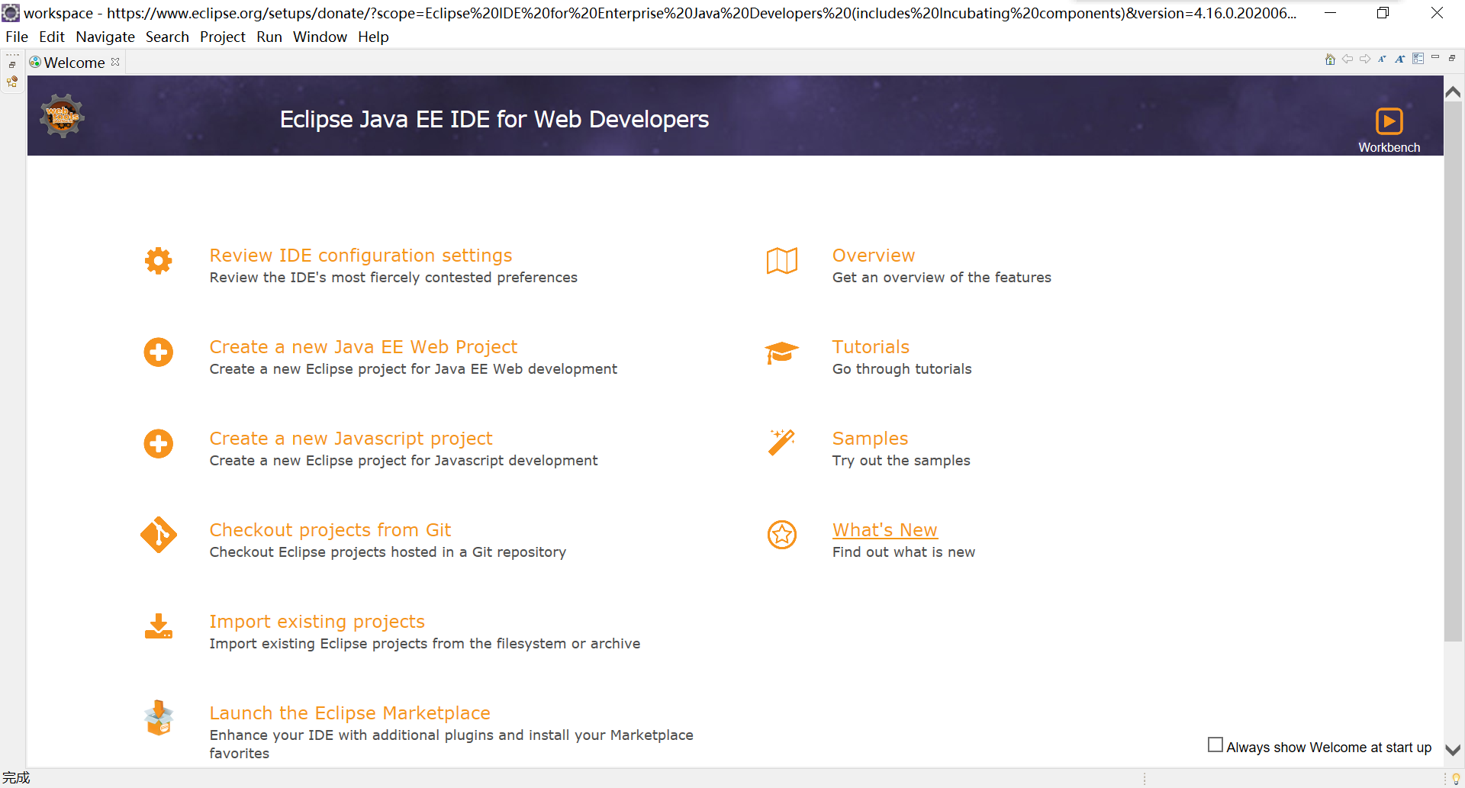Viewport: 1465px width, 788px height.
Task: Restore the Welcome view from toolbar
Action: point(1452,58)
